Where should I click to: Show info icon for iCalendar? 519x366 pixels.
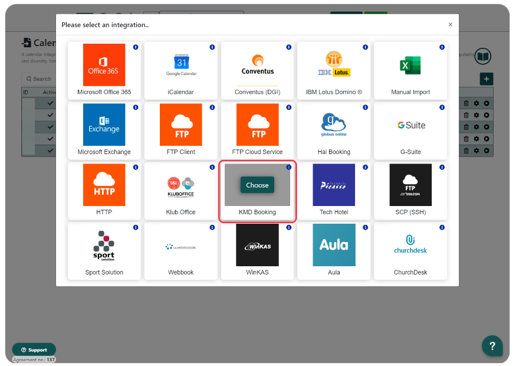(x=212, y=47)
